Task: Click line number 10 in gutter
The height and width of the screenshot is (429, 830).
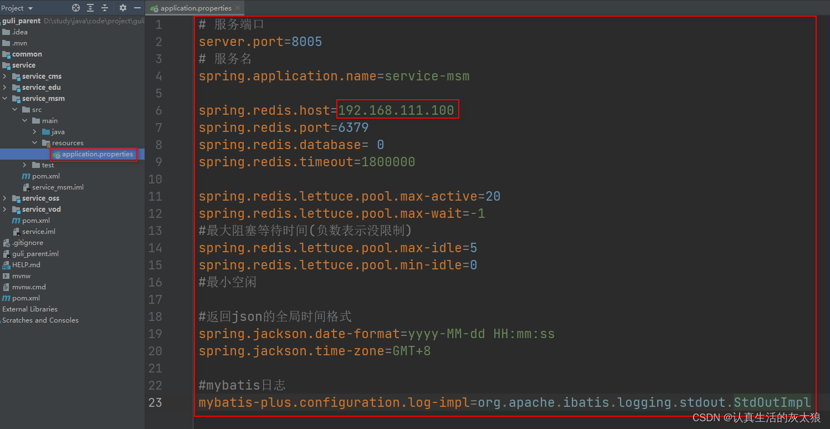Action: pos(155,179)
